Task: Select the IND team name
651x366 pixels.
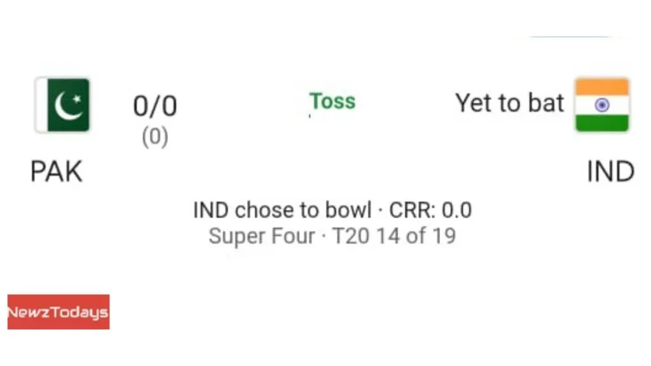Action: click(610, 172)
